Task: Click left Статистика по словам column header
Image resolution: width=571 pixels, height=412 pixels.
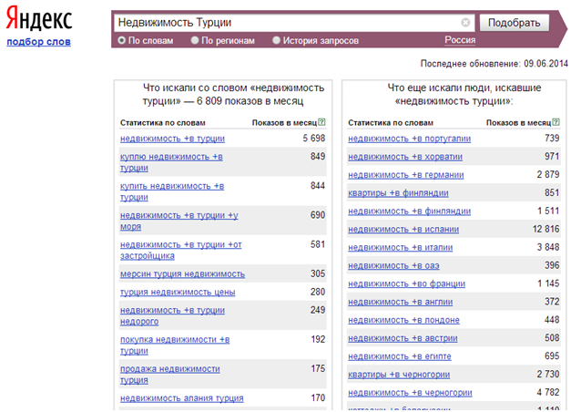Action: coord(163,123)
